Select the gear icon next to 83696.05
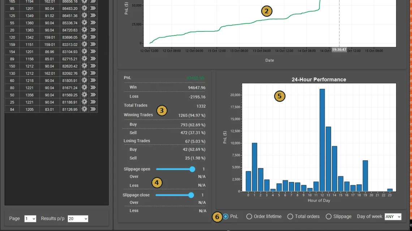This screenshot has width=412, height=231. [84, 37]
